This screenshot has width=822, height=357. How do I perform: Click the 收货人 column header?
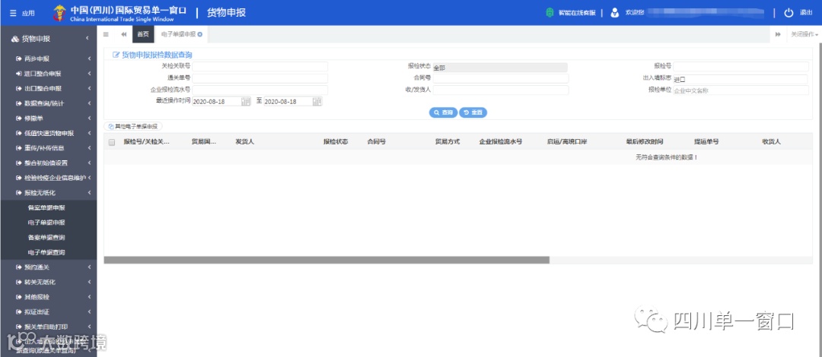(772, 142)
